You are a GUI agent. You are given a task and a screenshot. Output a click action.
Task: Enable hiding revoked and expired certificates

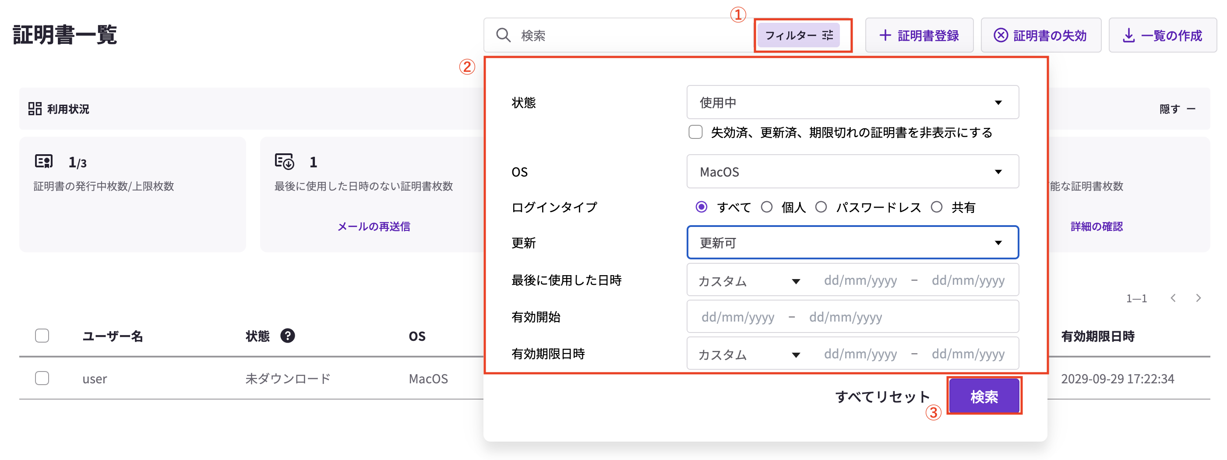tap(695, 132)
